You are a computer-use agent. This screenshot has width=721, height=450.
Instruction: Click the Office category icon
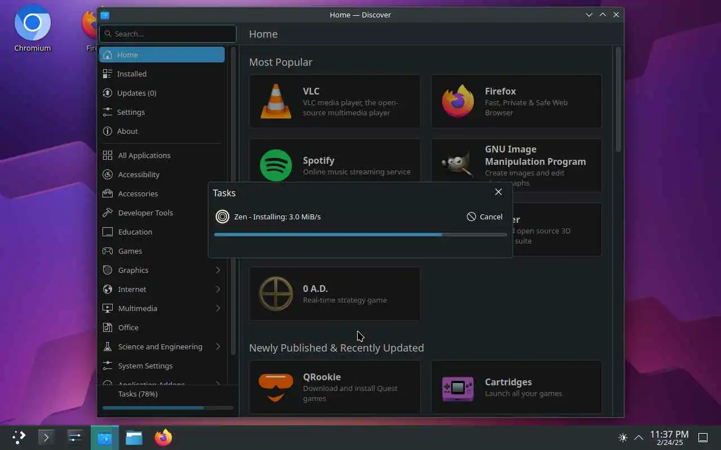pyautogui.click(x=108, y=327)
